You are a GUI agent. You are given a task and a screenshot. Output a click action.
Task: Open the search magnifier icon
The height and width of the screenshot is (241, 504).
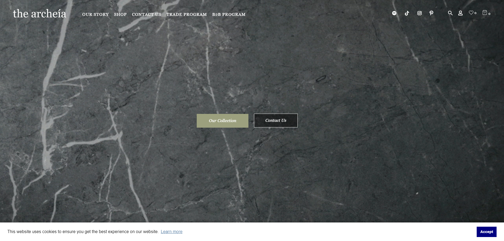pos(450,13)
